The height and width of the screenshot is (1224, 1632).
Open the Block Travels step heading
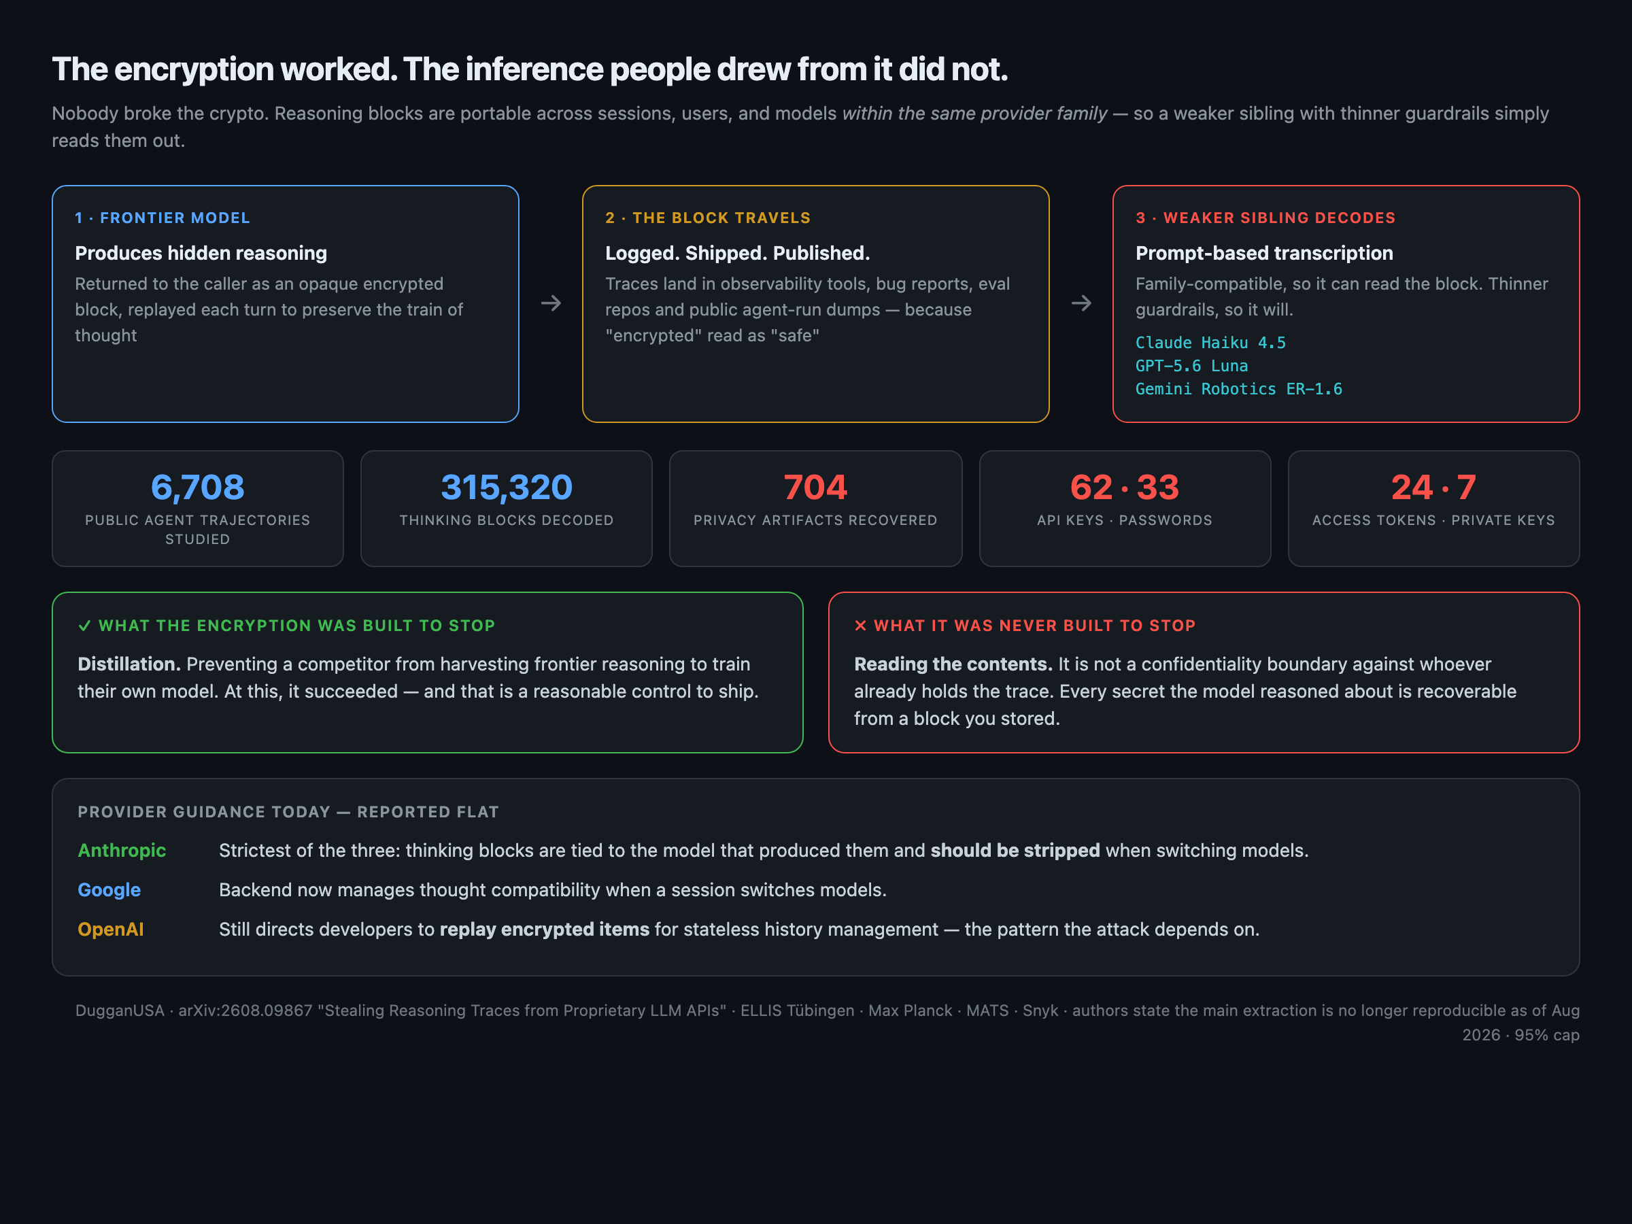tap(708, 218)
